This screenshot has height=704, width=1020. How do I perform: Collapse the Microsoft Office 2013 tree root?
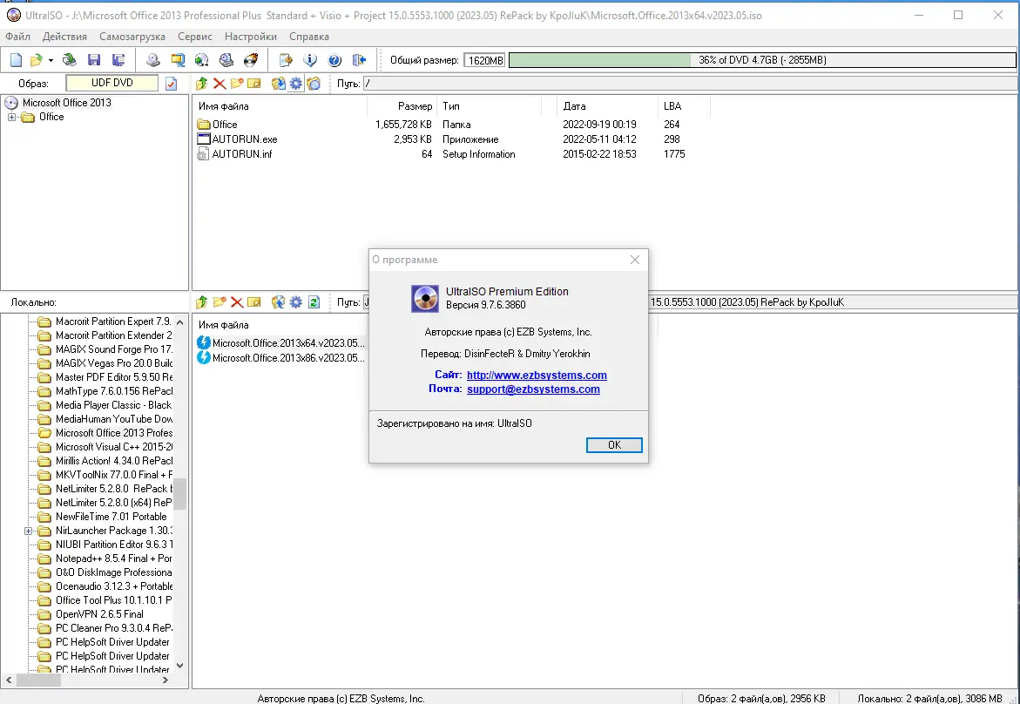10,102
